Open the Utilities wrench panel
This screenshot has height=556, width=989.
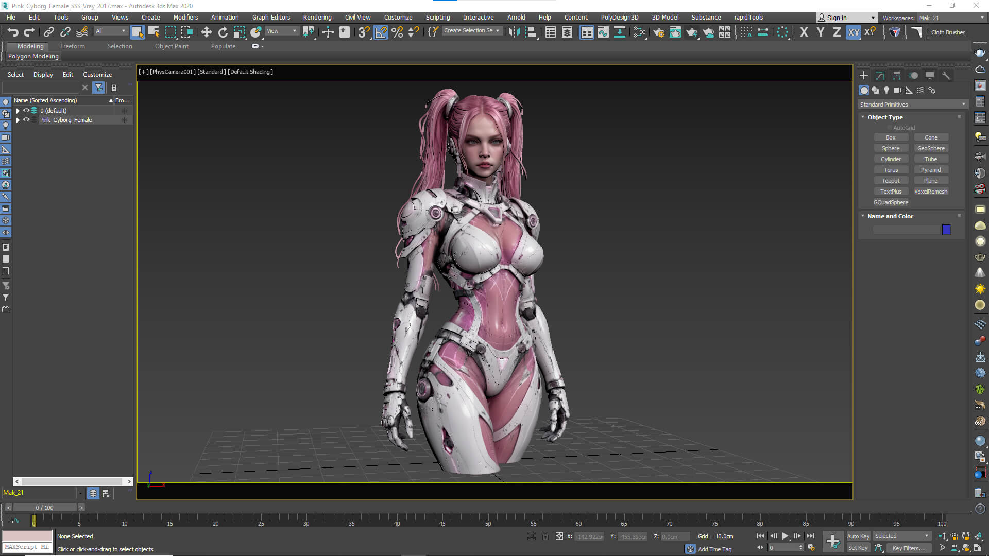946,75
